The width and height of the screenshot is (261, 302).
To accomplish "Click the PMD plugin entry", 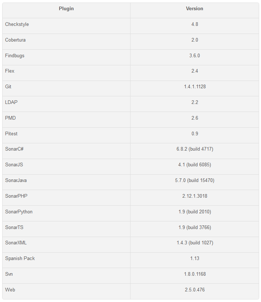I will 10,118.
